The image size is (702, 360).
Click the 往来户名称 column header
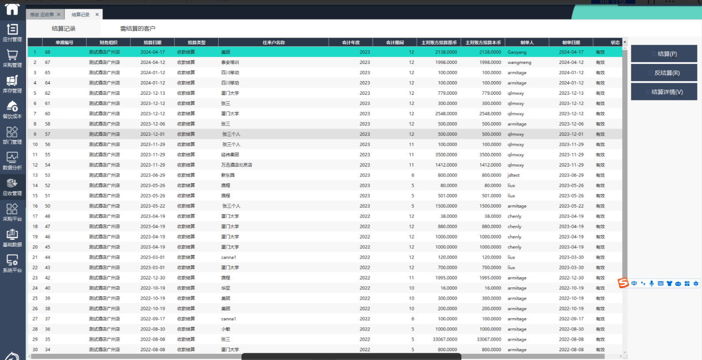(x=273, y=42)
